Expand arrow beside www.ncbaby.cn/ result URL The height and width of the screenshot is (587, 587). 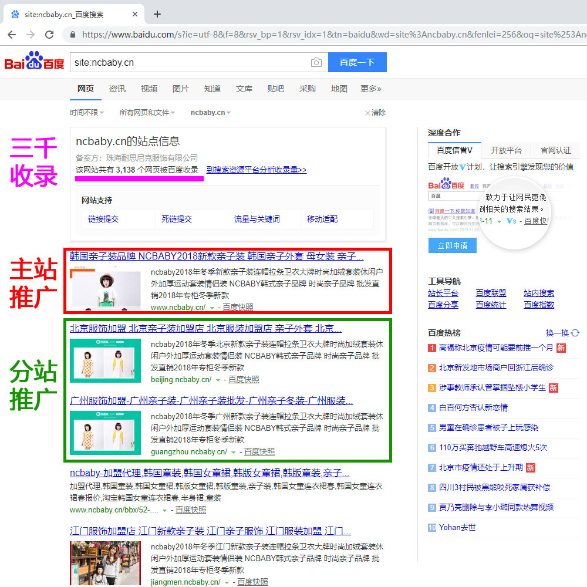point(212,308)
